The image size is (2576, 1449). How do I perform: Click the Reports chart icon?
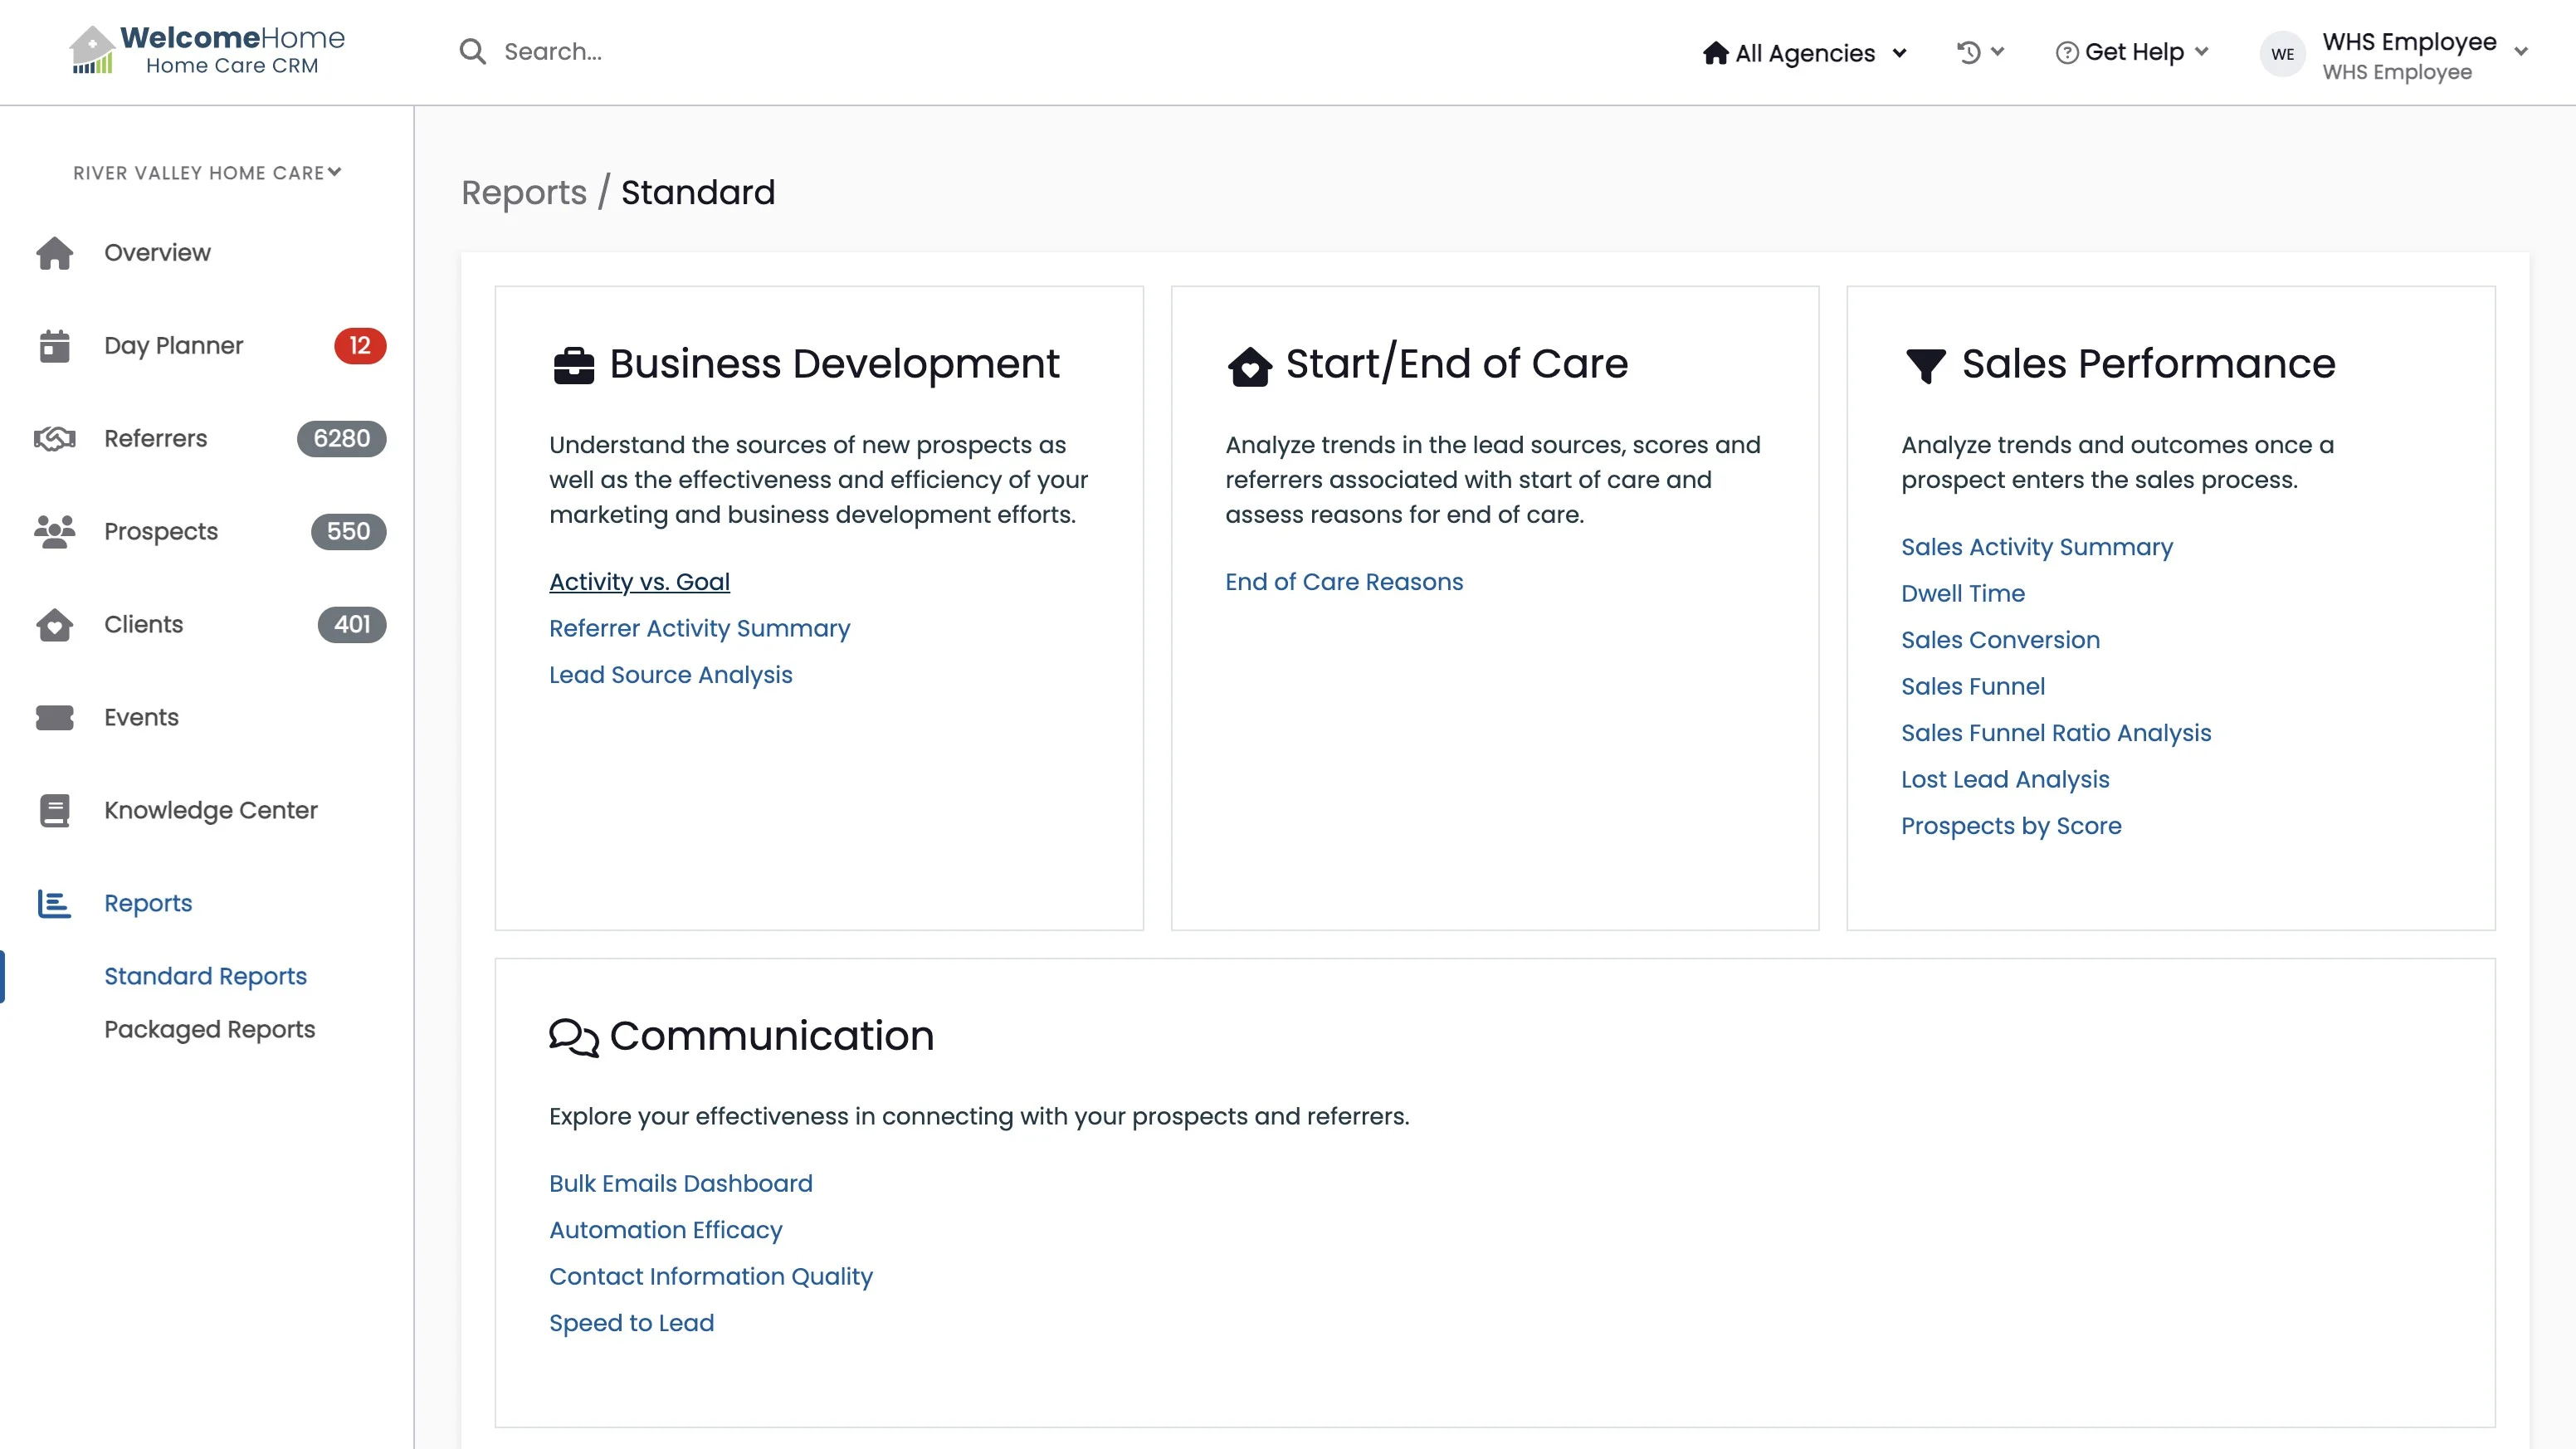click(x=54, y=904)
